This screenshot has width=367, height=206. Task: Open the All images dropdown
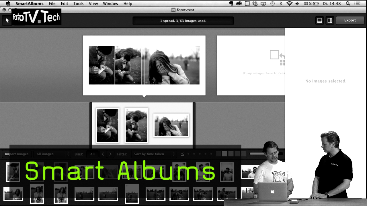pyautogui.click(x=52, y=154)
